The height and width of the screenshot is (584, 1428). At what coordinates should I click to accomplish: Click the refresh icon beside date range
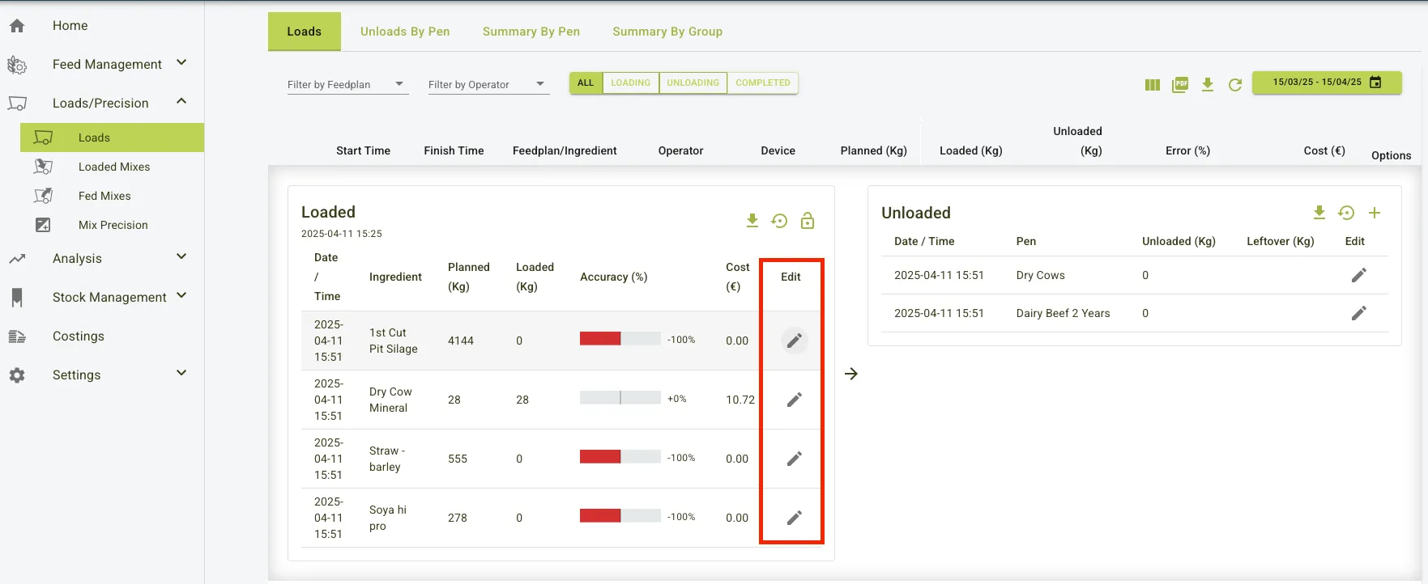click(1235, 85)
